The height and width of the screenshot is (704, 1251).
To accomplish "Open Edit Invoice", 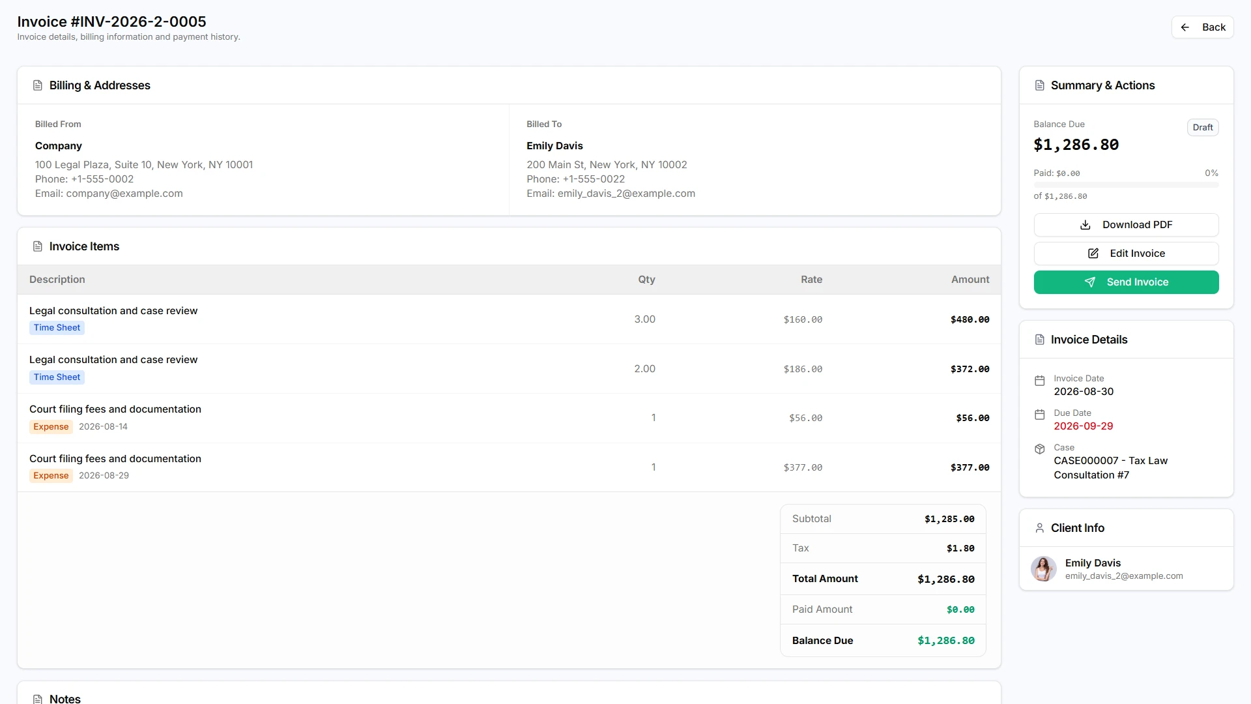I will (x=1126, y=254).
